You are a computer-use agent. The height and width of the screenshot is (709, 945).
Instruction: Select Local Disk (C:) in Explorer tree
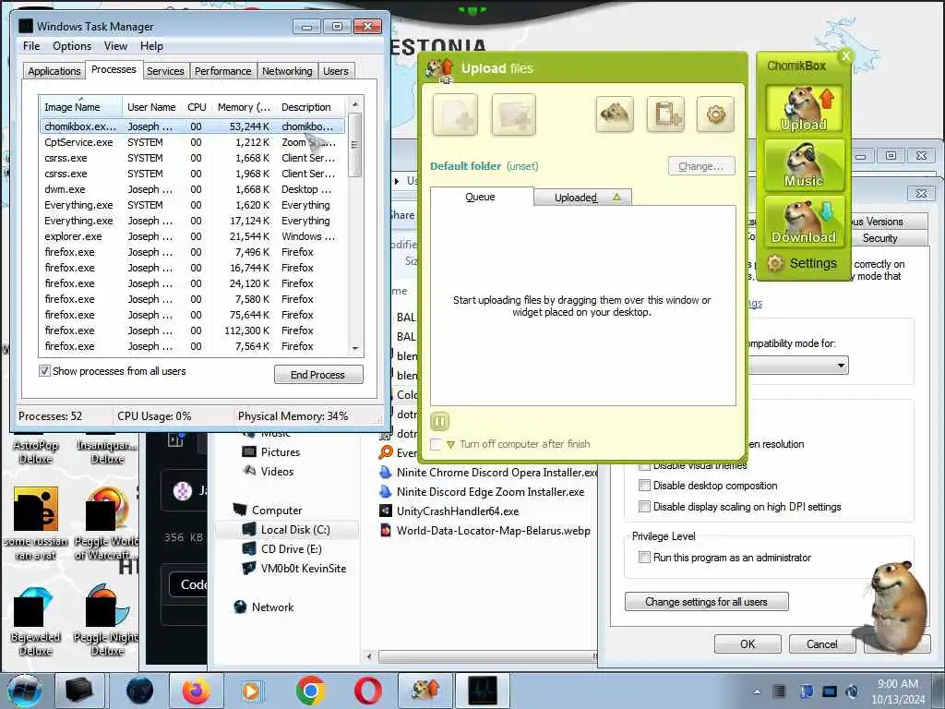[286, 529]
